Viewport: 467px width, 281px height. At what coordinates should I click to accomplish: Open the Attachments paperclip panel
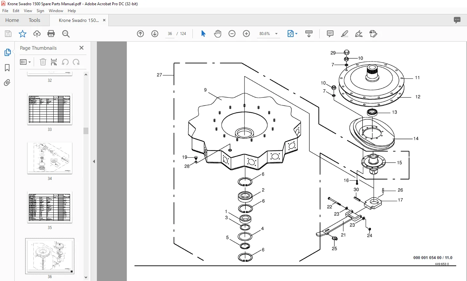click(7, 82)
